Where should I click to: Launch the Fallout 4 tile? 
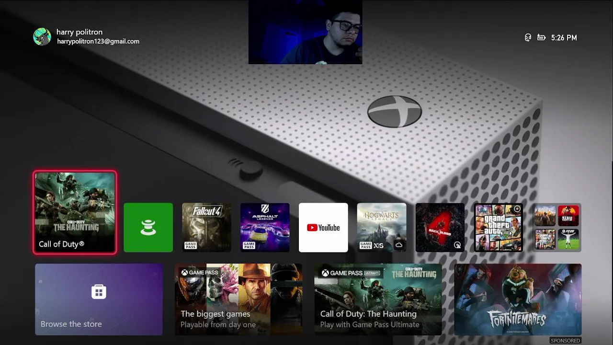[206, 228]
